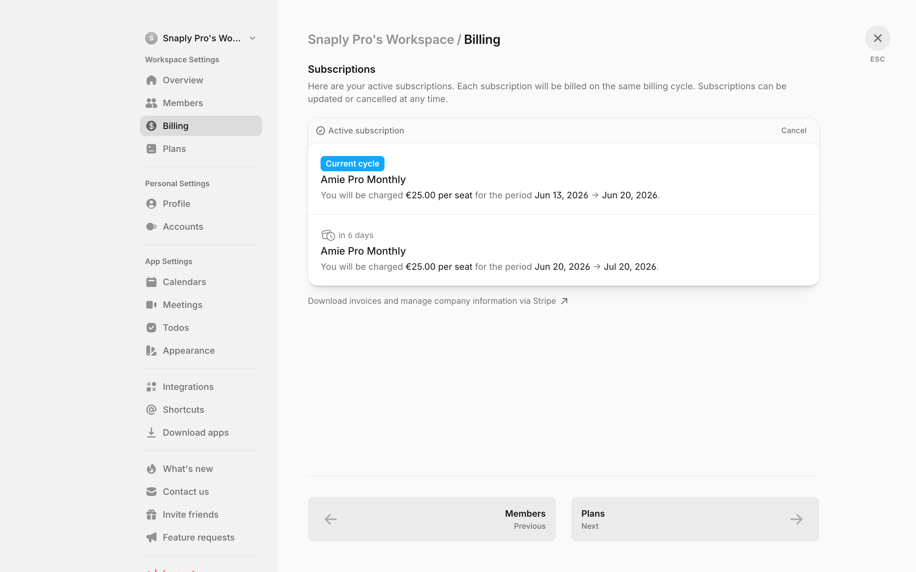
Task: Select Billing in the sidebar
Action: pyautogui.click(x=201, y=126)
